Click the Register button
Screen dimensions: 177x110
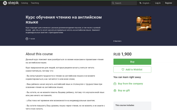[x=168, y=3]
